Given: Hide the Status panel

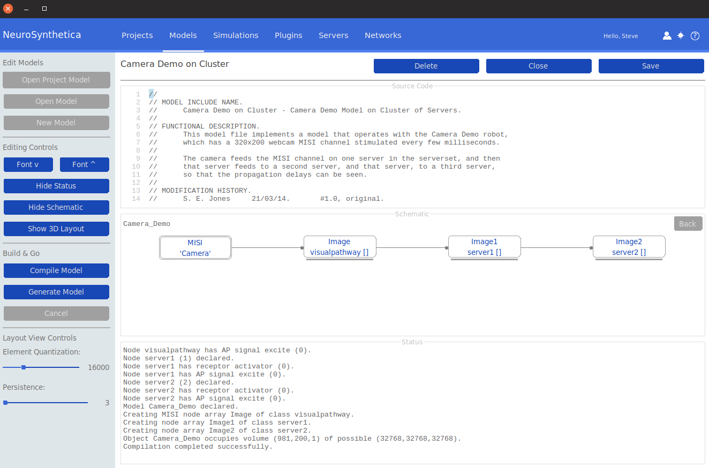Looking at the screenshot, I should [56, 186].
